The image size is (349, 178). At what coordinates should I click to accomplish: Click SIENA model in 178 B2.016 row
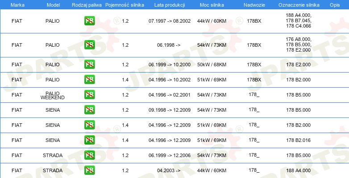coord(53,140)
